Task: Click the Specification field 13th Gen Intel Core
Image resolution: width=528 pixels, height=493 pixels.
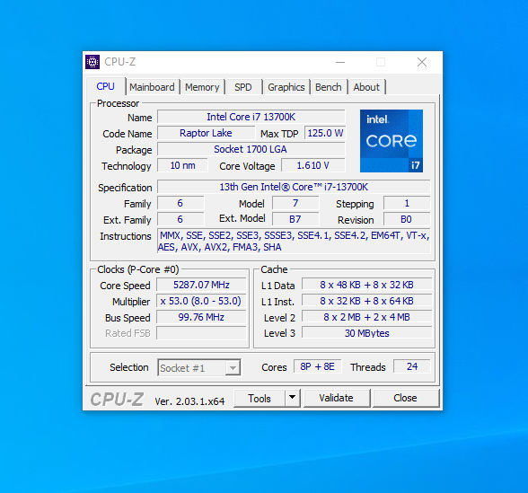Action: [x=294, y=187]
